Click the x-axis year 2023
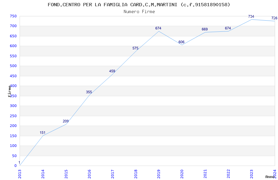This screenshot has width=278, height=180. (x=252, y=174)
